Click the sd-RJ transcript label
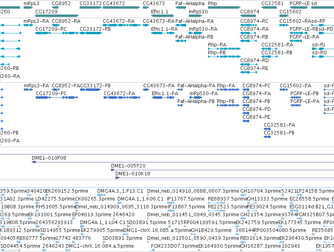This screenshot has height=252, width=334. (318, 45)
